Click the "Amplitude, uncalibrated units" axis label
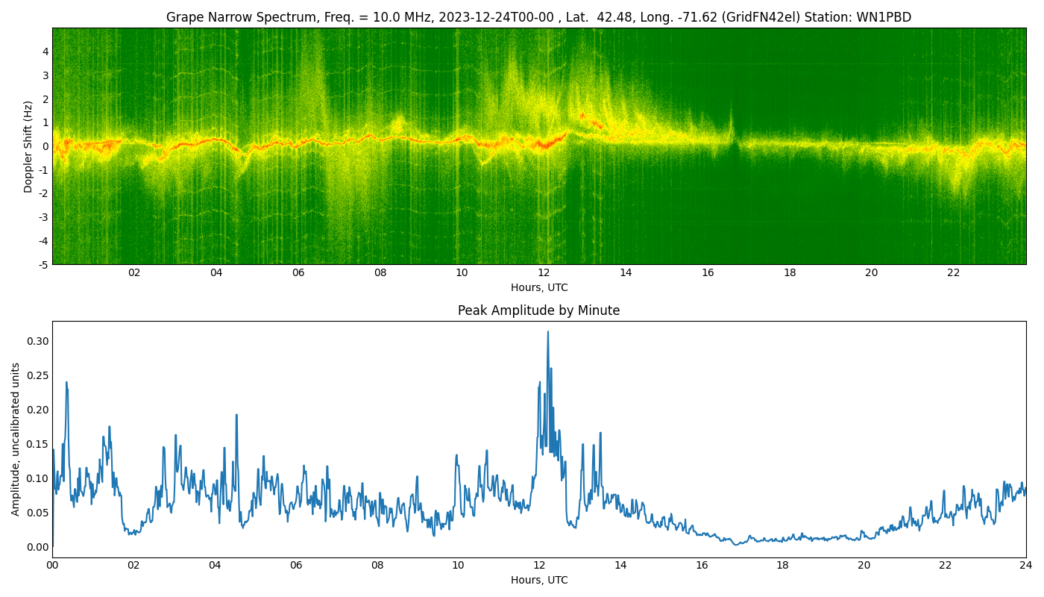Viewport: 1044px width, 597px height. 16,439
